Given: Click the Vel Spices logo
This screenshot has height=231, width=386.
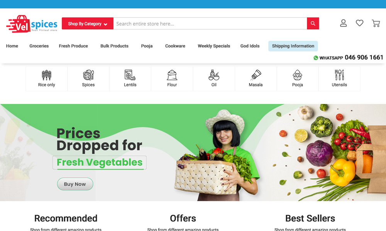Looking at the screenshot, I should click(x=32, y=24).
